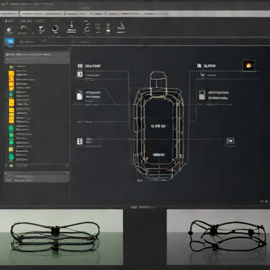Click the framed box icon at canvas right
This screenshot has height=270, width=270.
click(x=230, y=141)
